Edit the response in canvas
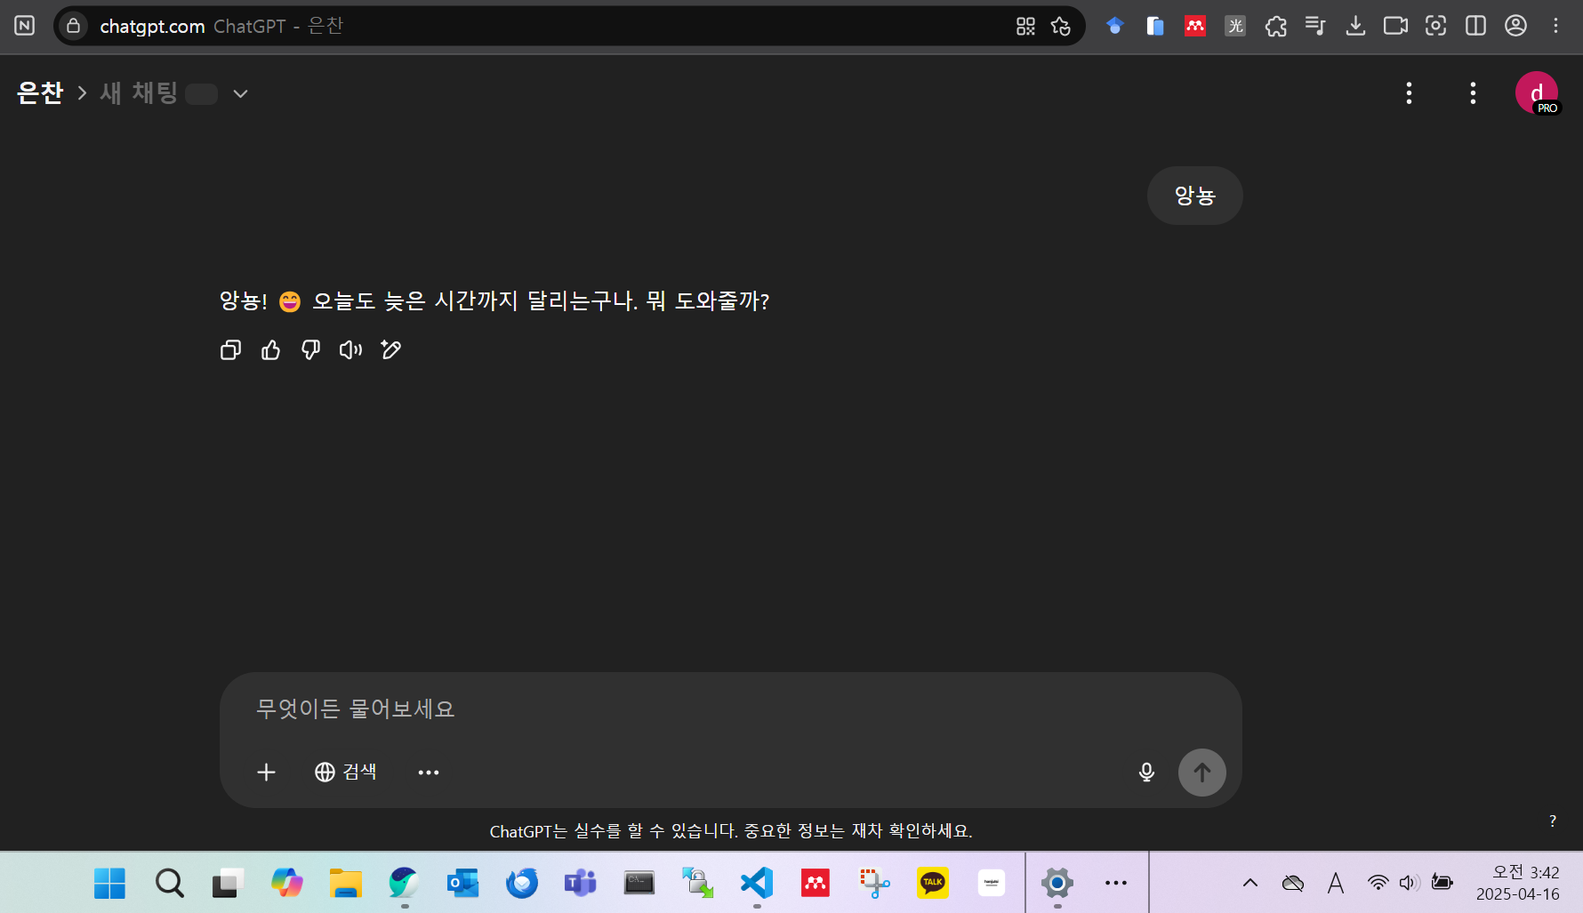Viewport: 1583px width, 913px height. (x=390, y=350)
